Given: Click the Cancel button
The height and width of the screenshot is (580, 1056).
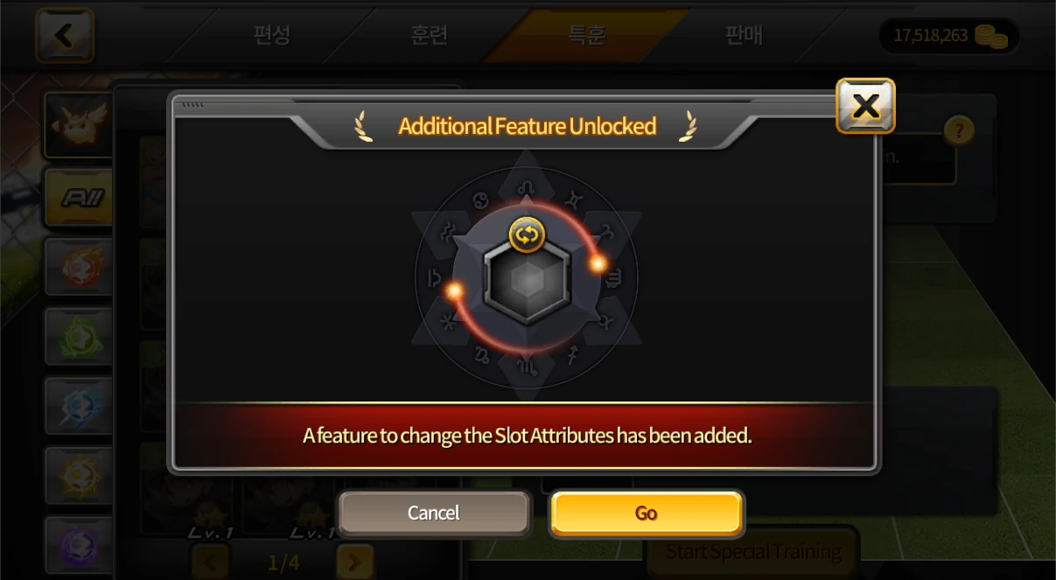Looking at the screenshot, I should (434, 513).
